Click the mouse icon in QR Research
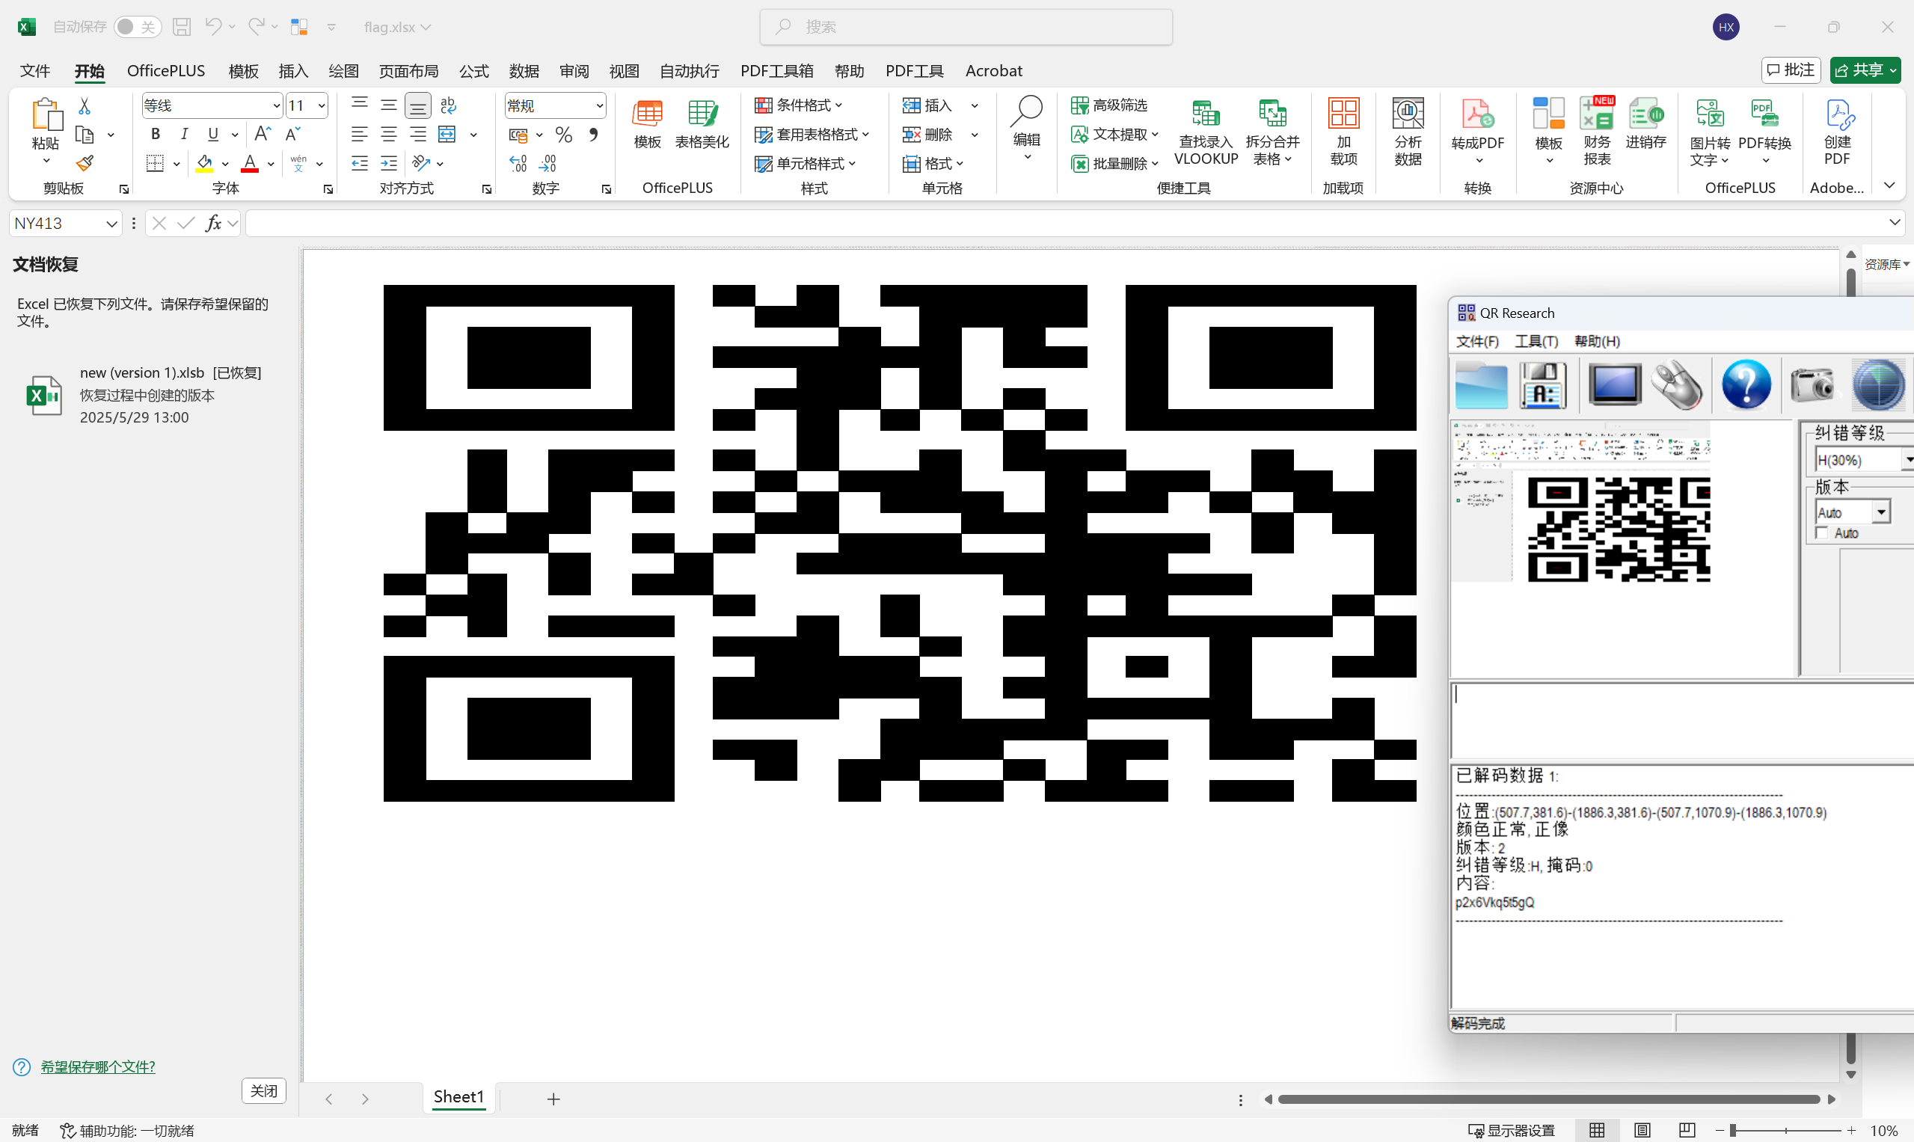This screenshot has height=1142, width=1914. coord(1678,384)
